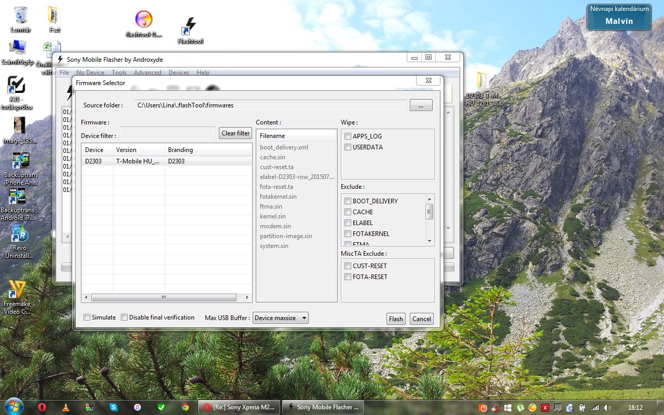The width and height of the screenshot is (664, 415).
Task: Click the Device column header
Action: (x=98, y=150)
